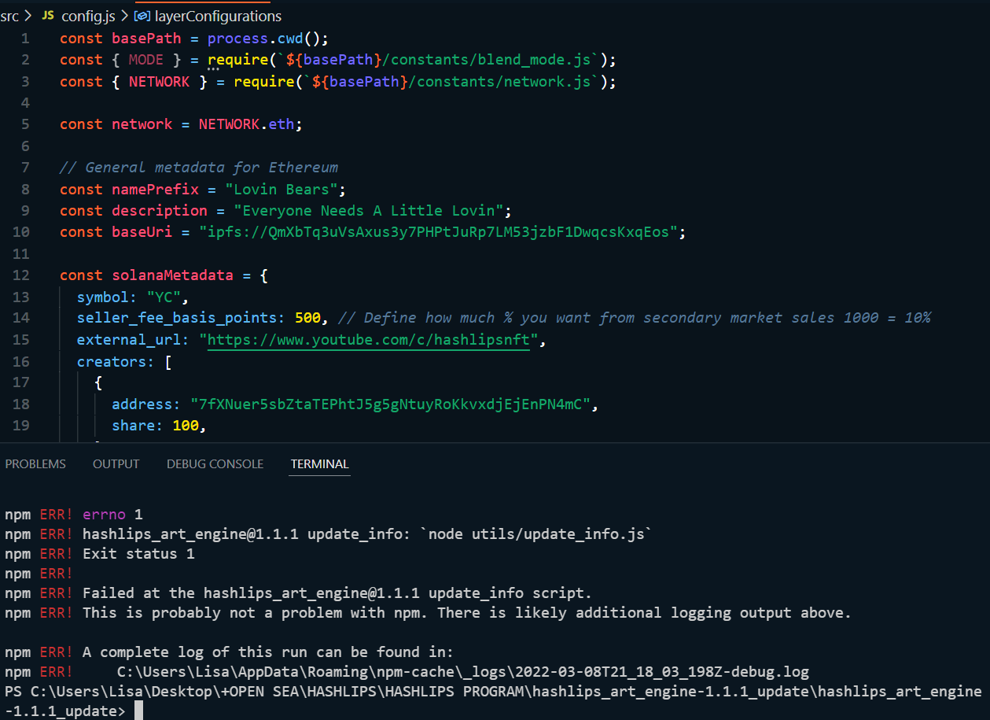The width and height of the screenshot is (990, 720).
Task: Click line number 10 in the gutter
Action: [24, 231]
